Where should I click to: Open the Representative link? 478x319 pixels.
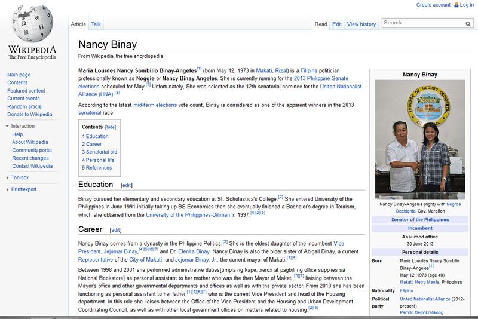(96, 260)
